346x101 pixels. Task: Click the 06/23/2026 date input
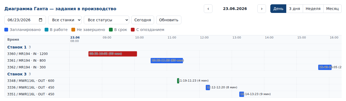(x=25, y=20)
